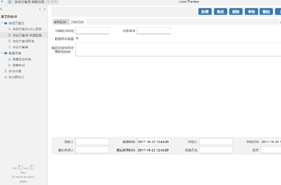Focus the 创建人 input field
This screenshot has height=185, width=281.
(x=92, y=142)
